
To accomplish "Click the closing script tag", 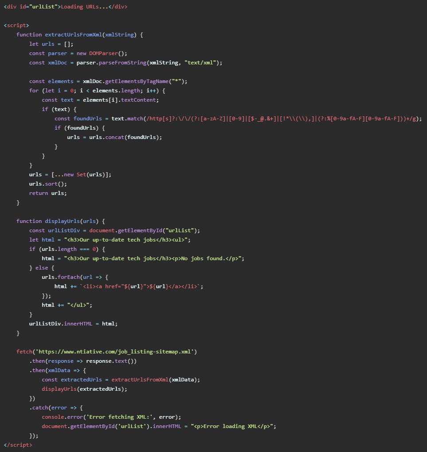I will click(x=18, y=444).
